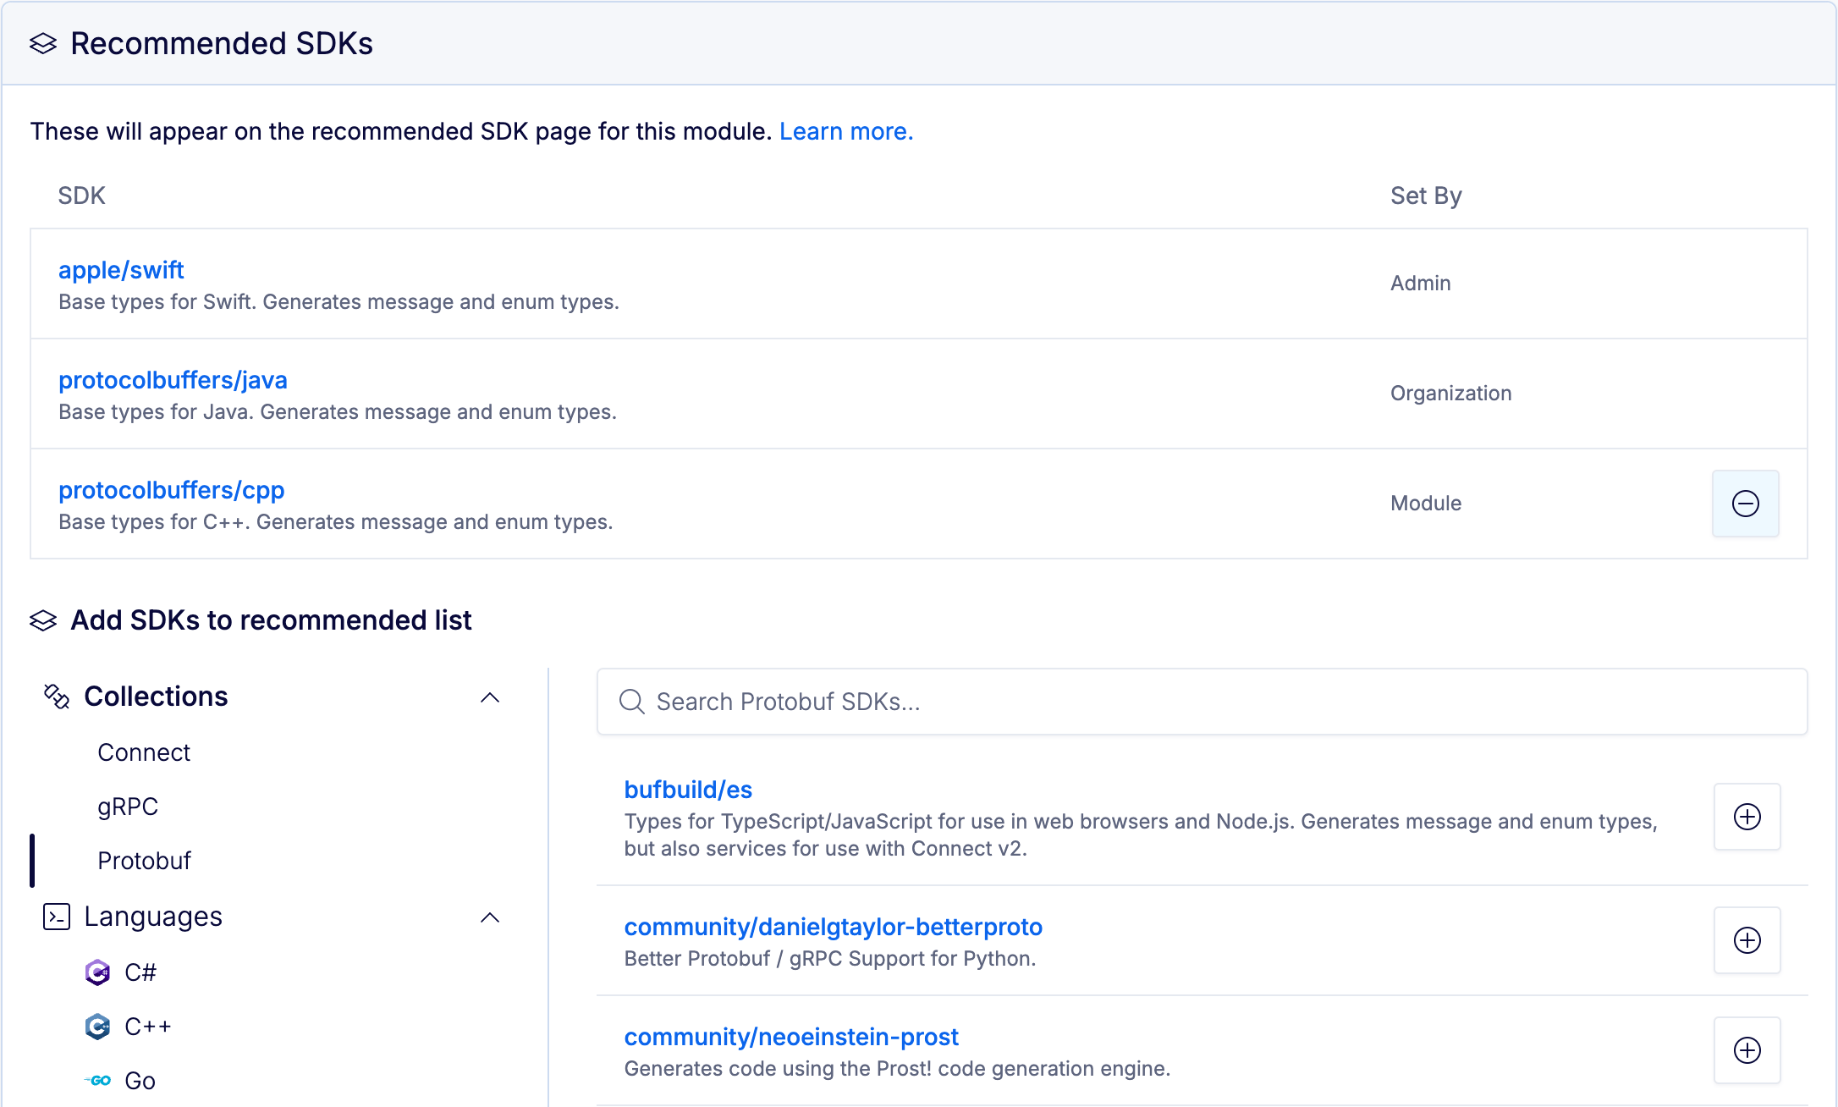Click the remove button for protocolbuffers/cpp
Image resolution: width=1838 pixels, height=1107 pixels.
pyautogui.click(x=1746, y=503)
